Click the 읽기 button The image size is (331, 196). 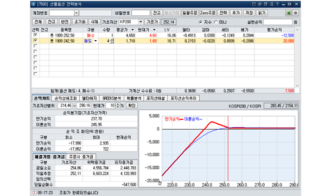click(262, 13)
